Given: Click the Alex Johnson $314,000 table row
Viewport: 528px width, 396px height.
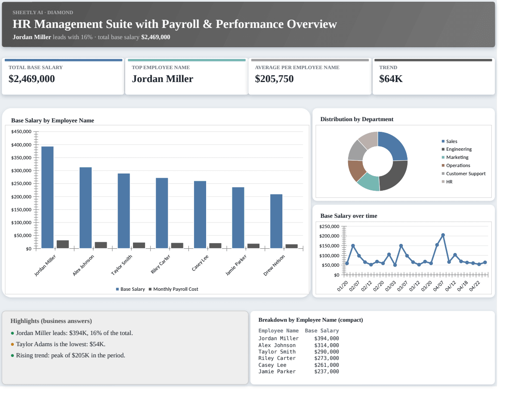Looking at the screenshot, I should click(x=299, y=345).
